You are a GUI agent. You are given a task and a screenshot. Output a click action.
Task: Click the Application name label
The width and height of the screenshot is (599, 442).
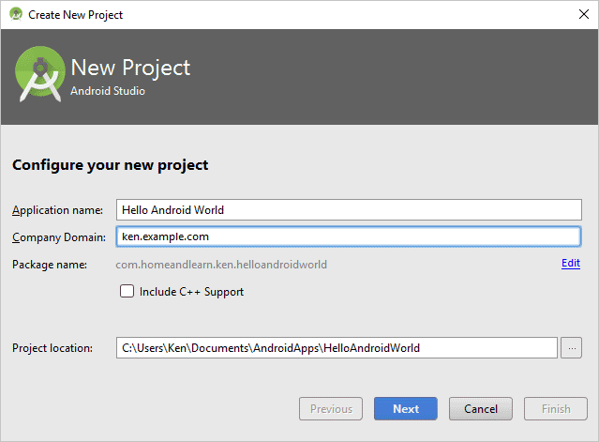pos(57,210)
